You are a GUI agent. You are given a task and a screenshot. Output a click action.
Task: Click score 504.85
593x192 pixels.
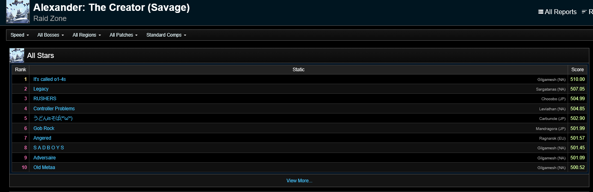578,109
